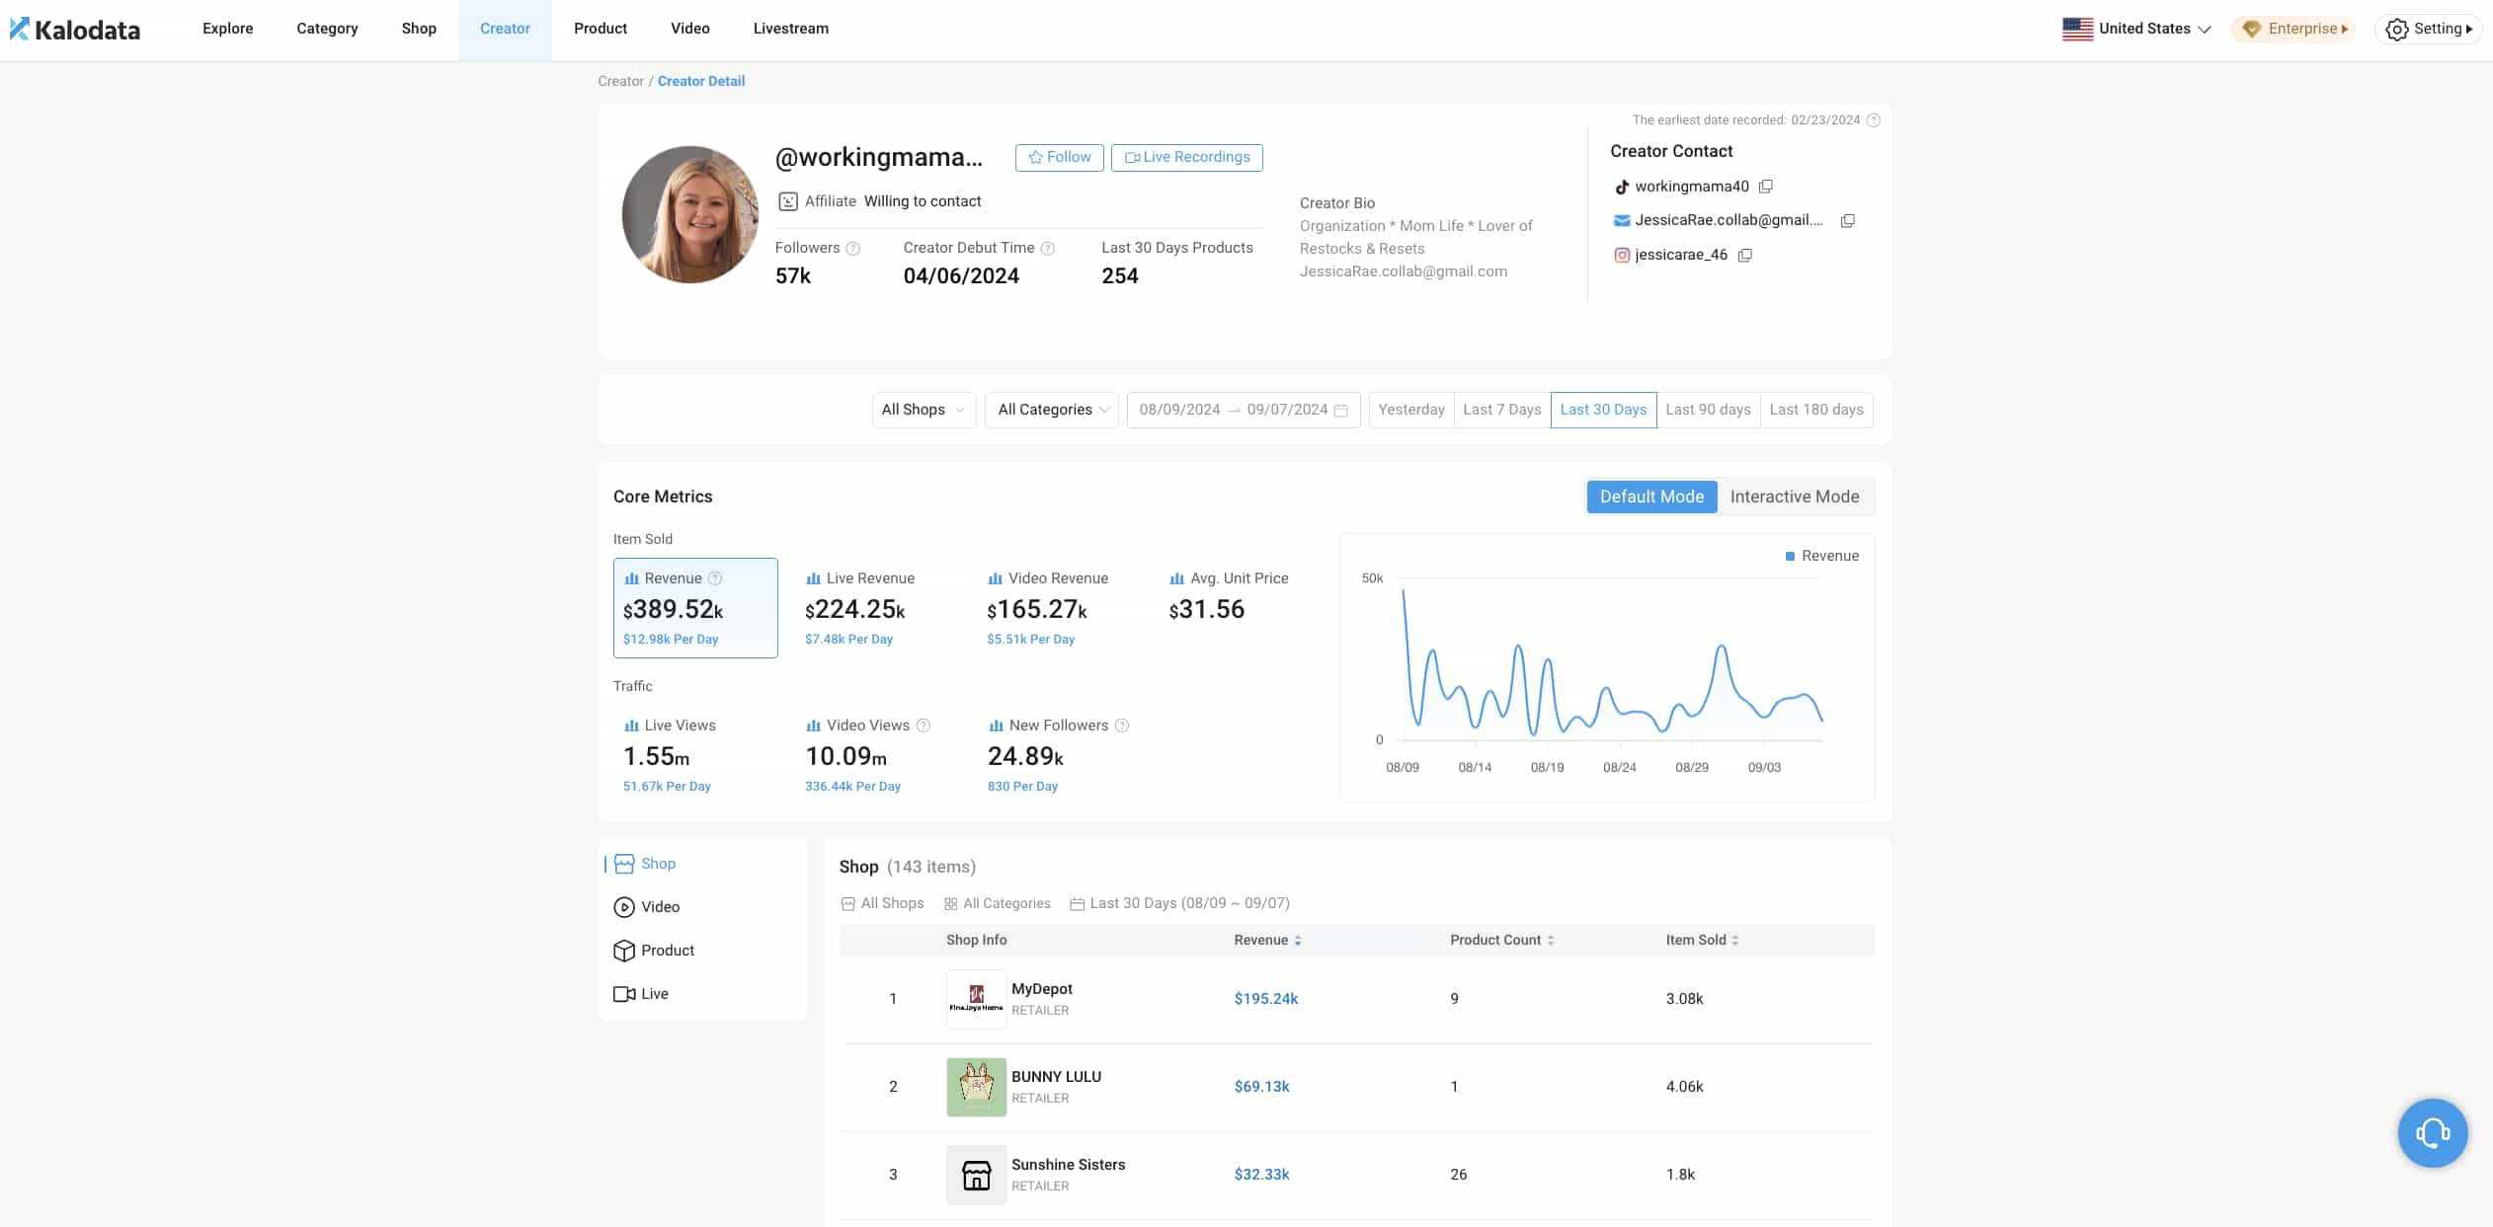Copy the creator email address
The height and width of the screenshot is (1227, 2493).
1847,221
